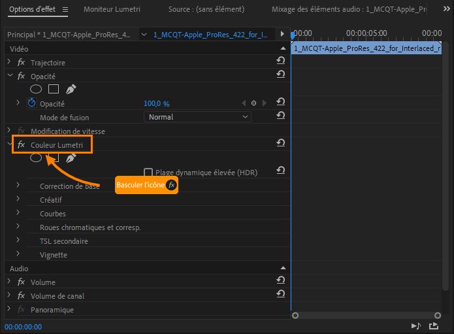This screenshot has width=454, height=334.
Task: Click the show/hide timeline view arrow
Action: [x=282, y=33]
